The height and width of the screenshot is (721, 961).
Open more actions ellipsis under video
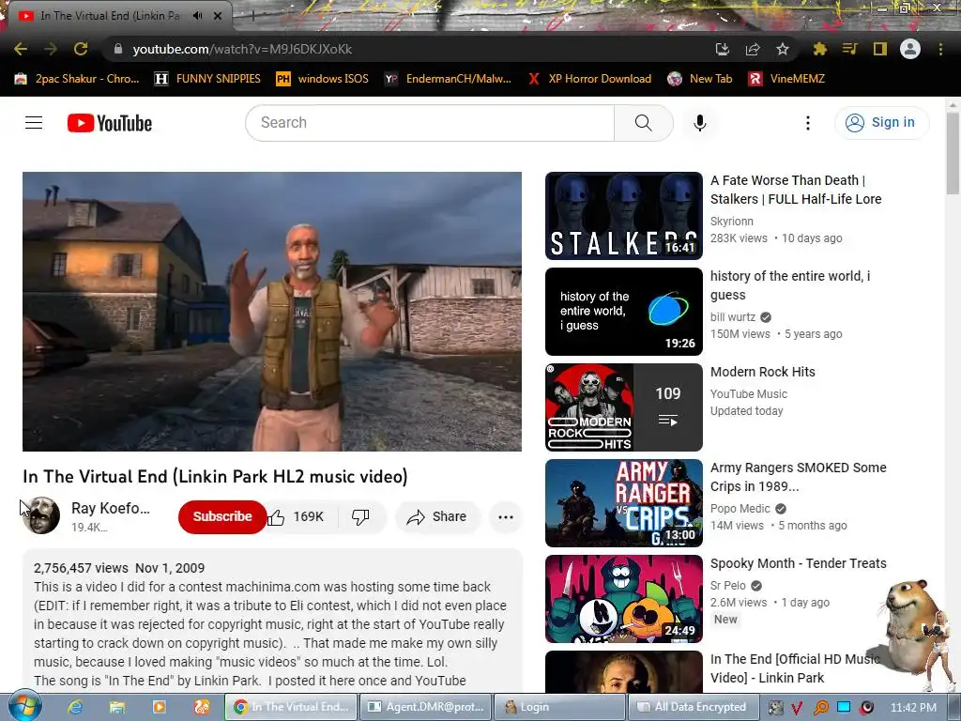point(506,517)
